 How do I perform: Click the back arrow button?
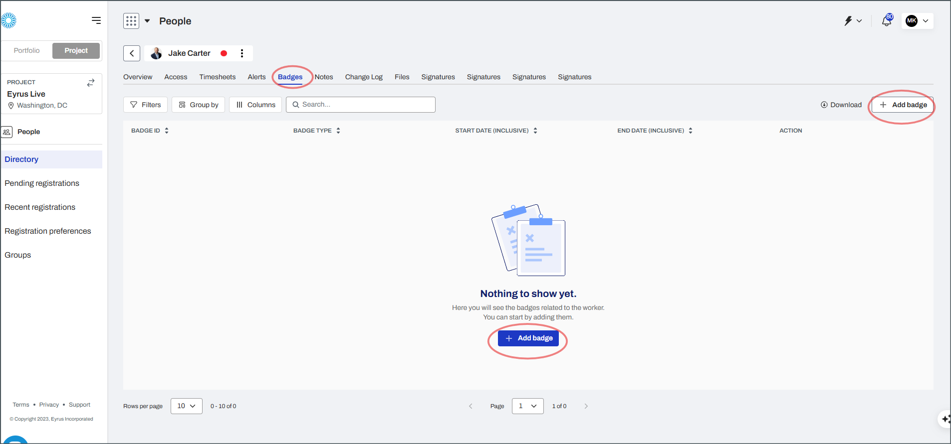[x=132, y=53]
